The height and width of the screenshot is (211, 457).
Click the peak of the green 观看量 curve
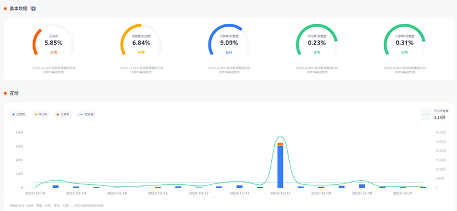pyautogui.click(x=280, y=136)
